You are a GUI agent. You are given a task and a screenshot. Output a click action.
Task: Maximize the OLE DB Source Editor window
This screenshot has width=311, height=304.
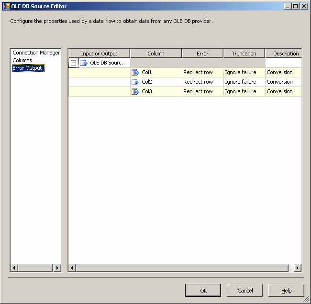[296, 6]
